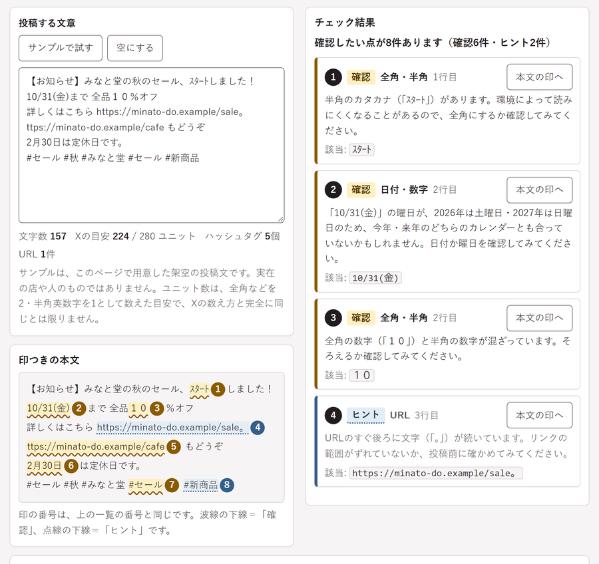Select number circle 2 in check results
The image size is (599, 564).
[333, 190]
